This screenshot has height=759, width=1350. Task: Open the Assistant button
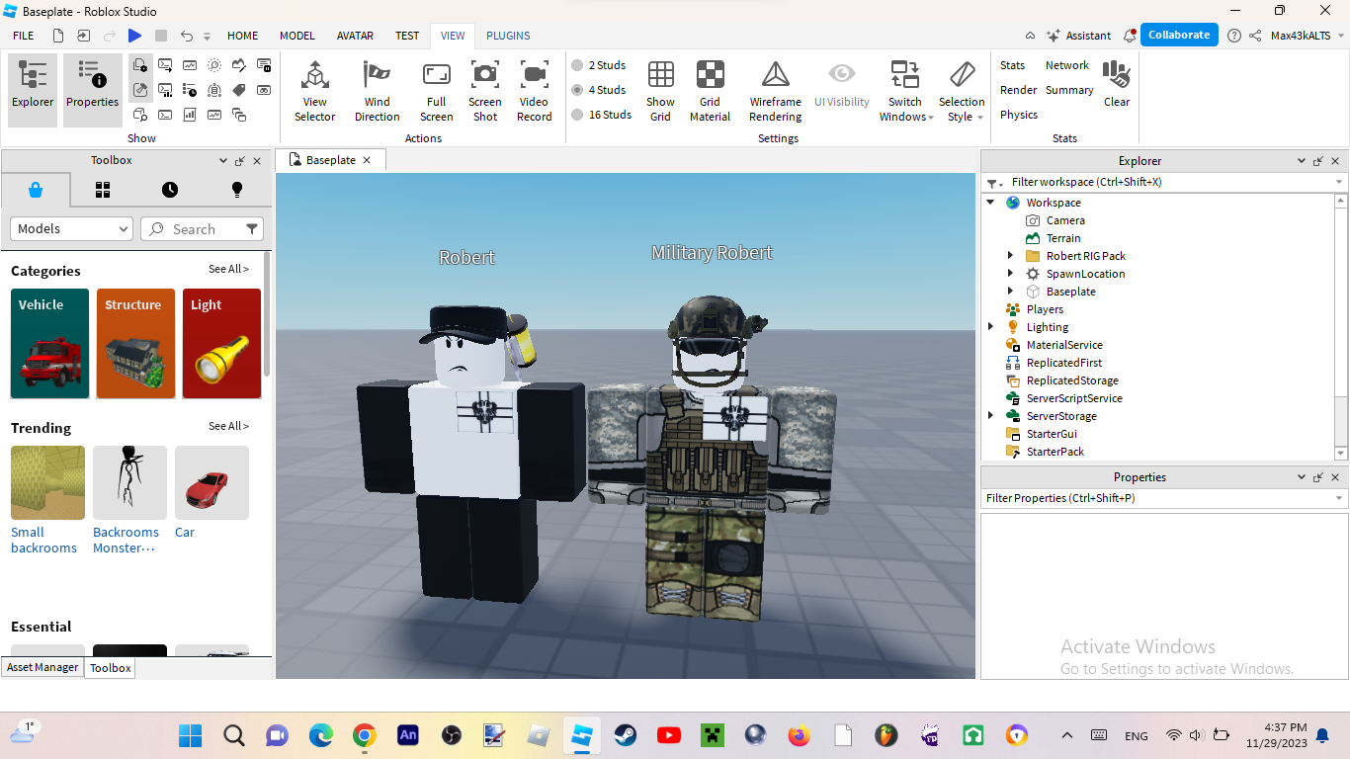pyautogui.click(x=1079, y=36)
